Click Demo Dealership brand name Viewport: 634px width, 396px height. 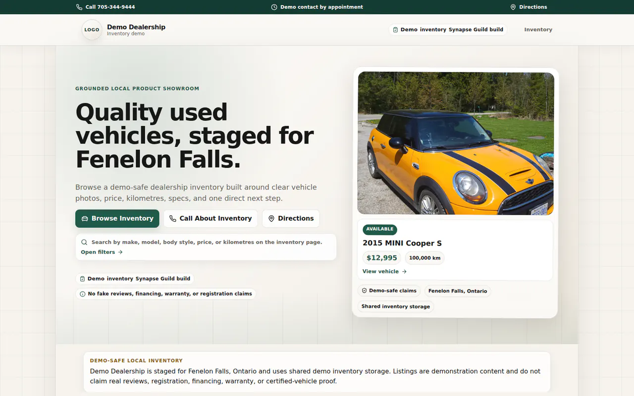click(x=136, y=27)
